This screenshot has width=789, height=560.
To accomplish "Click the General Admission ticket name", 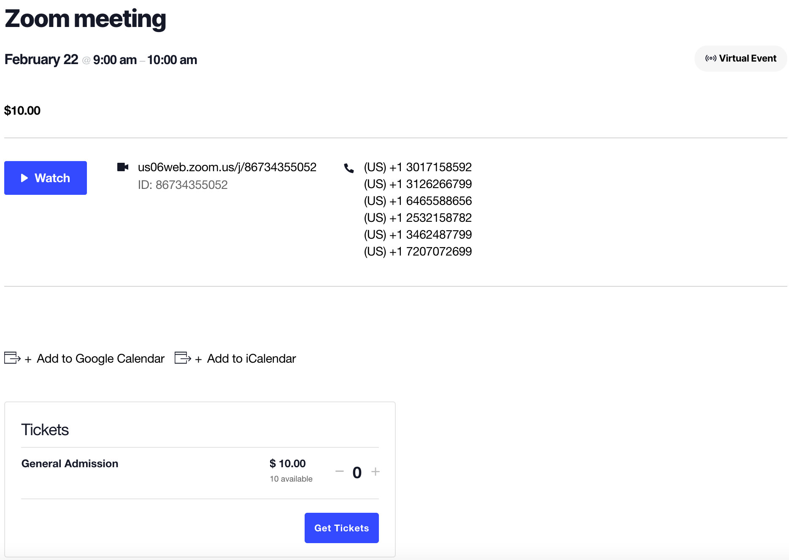I will coord(70,463).
